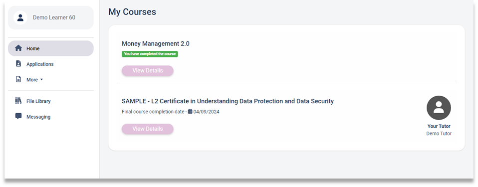The height and width of the screenshot is (187, 478).
Task: Select the Demo Learner 60 name
Action: pyautogui.click(x=54, y=17)
